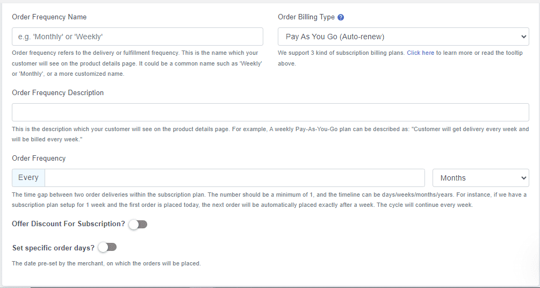Click the 'Offer Discount For Subscription?' label text
Screen dimensions: 540x288
point(69,224)
